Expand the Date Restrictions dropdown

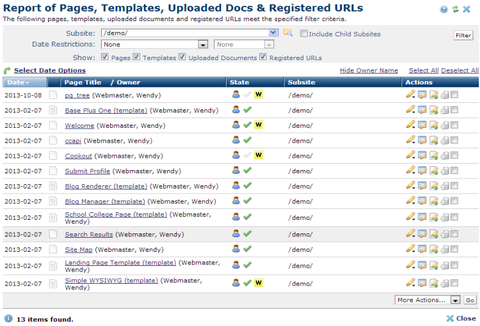tap(203, 45)
